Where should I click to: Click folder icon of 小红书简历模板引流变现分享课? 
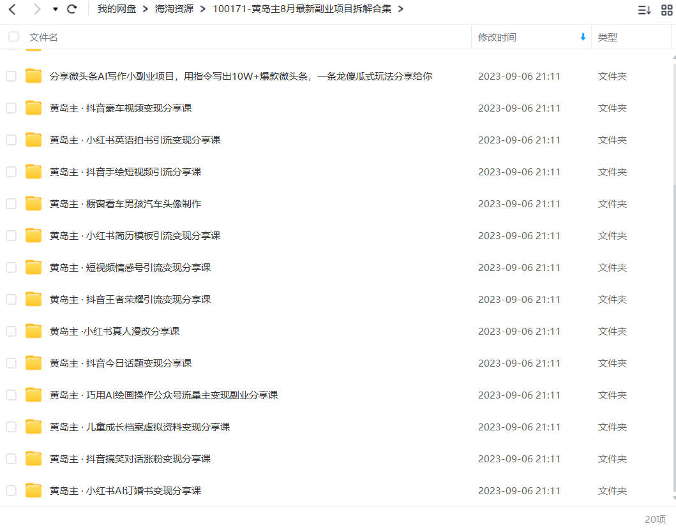pos(33,235)
